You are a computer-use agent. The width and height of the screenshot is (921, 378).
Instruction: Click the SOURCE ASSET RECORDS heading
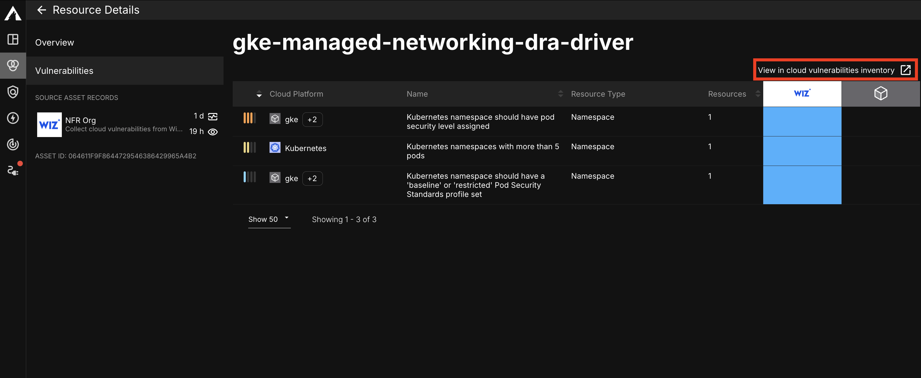pos(76,98)
